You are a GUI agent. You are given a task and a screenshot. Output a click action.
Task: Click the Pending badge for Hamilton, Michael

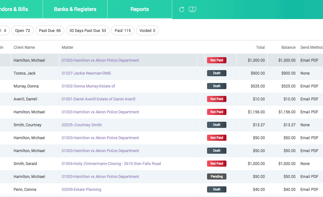(217, 176)
